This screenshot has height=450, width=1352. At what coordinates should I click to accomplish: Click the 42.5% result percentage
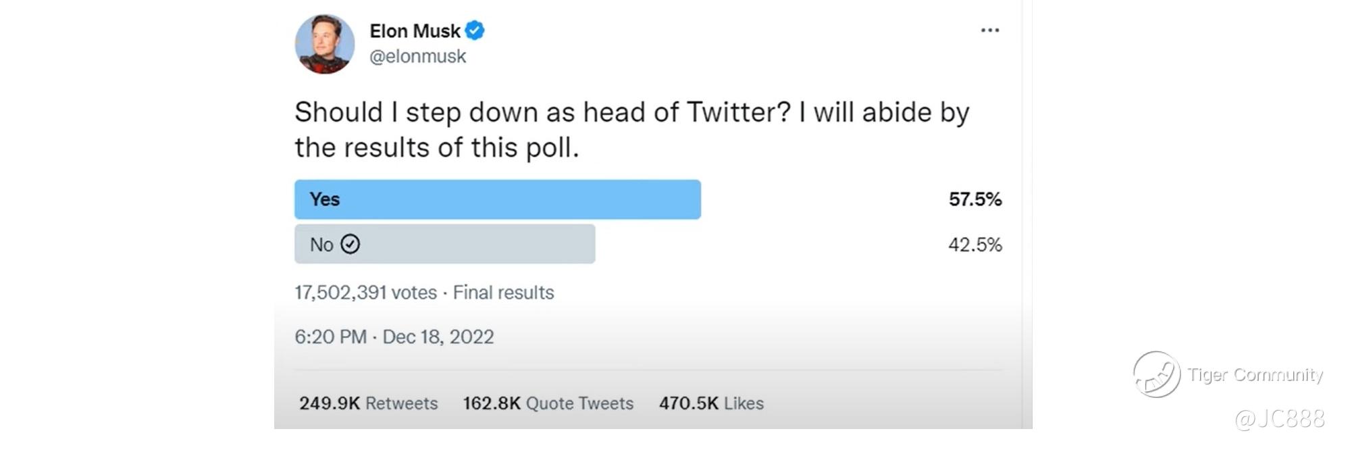[974, 245]
